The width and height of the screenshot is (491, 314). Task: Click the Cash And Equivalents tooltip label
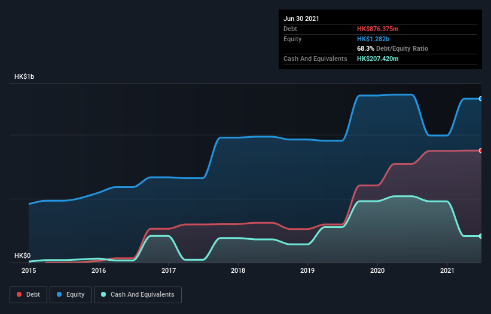click(315, 59)
